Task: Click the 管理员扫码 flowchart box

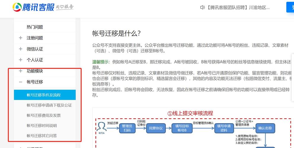Action: (127, 128)
